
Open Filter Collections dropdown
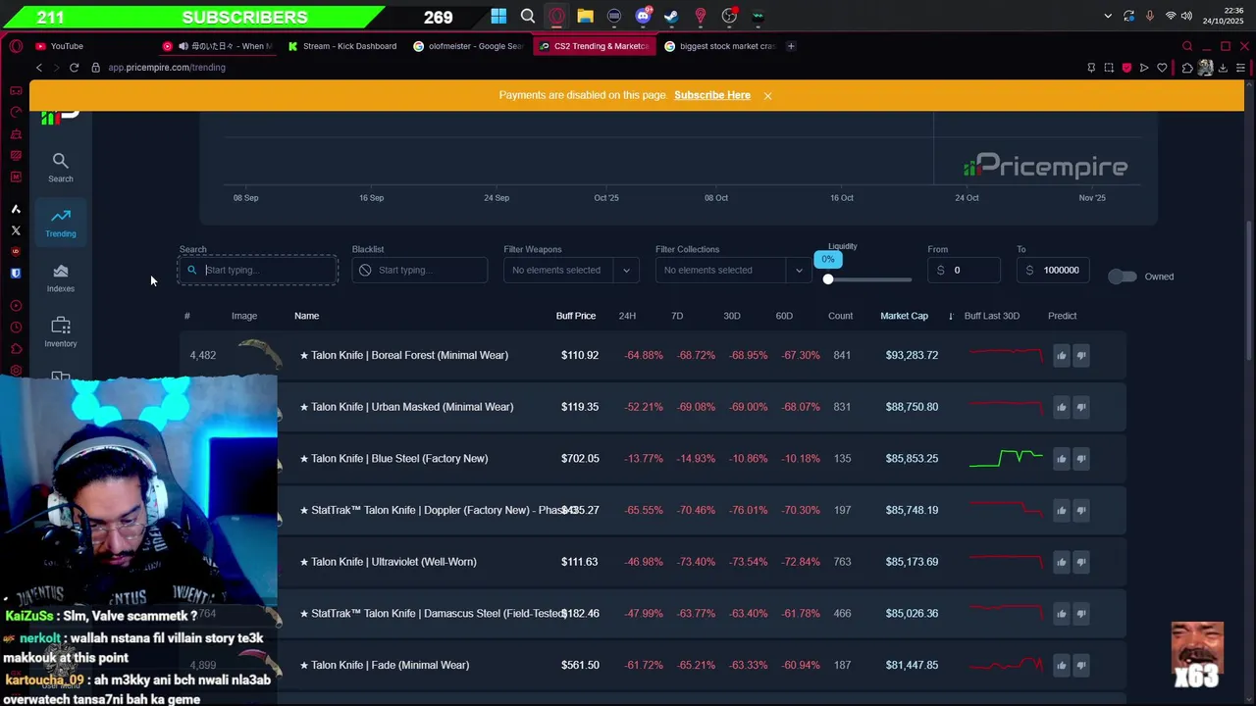pos(733,270)
